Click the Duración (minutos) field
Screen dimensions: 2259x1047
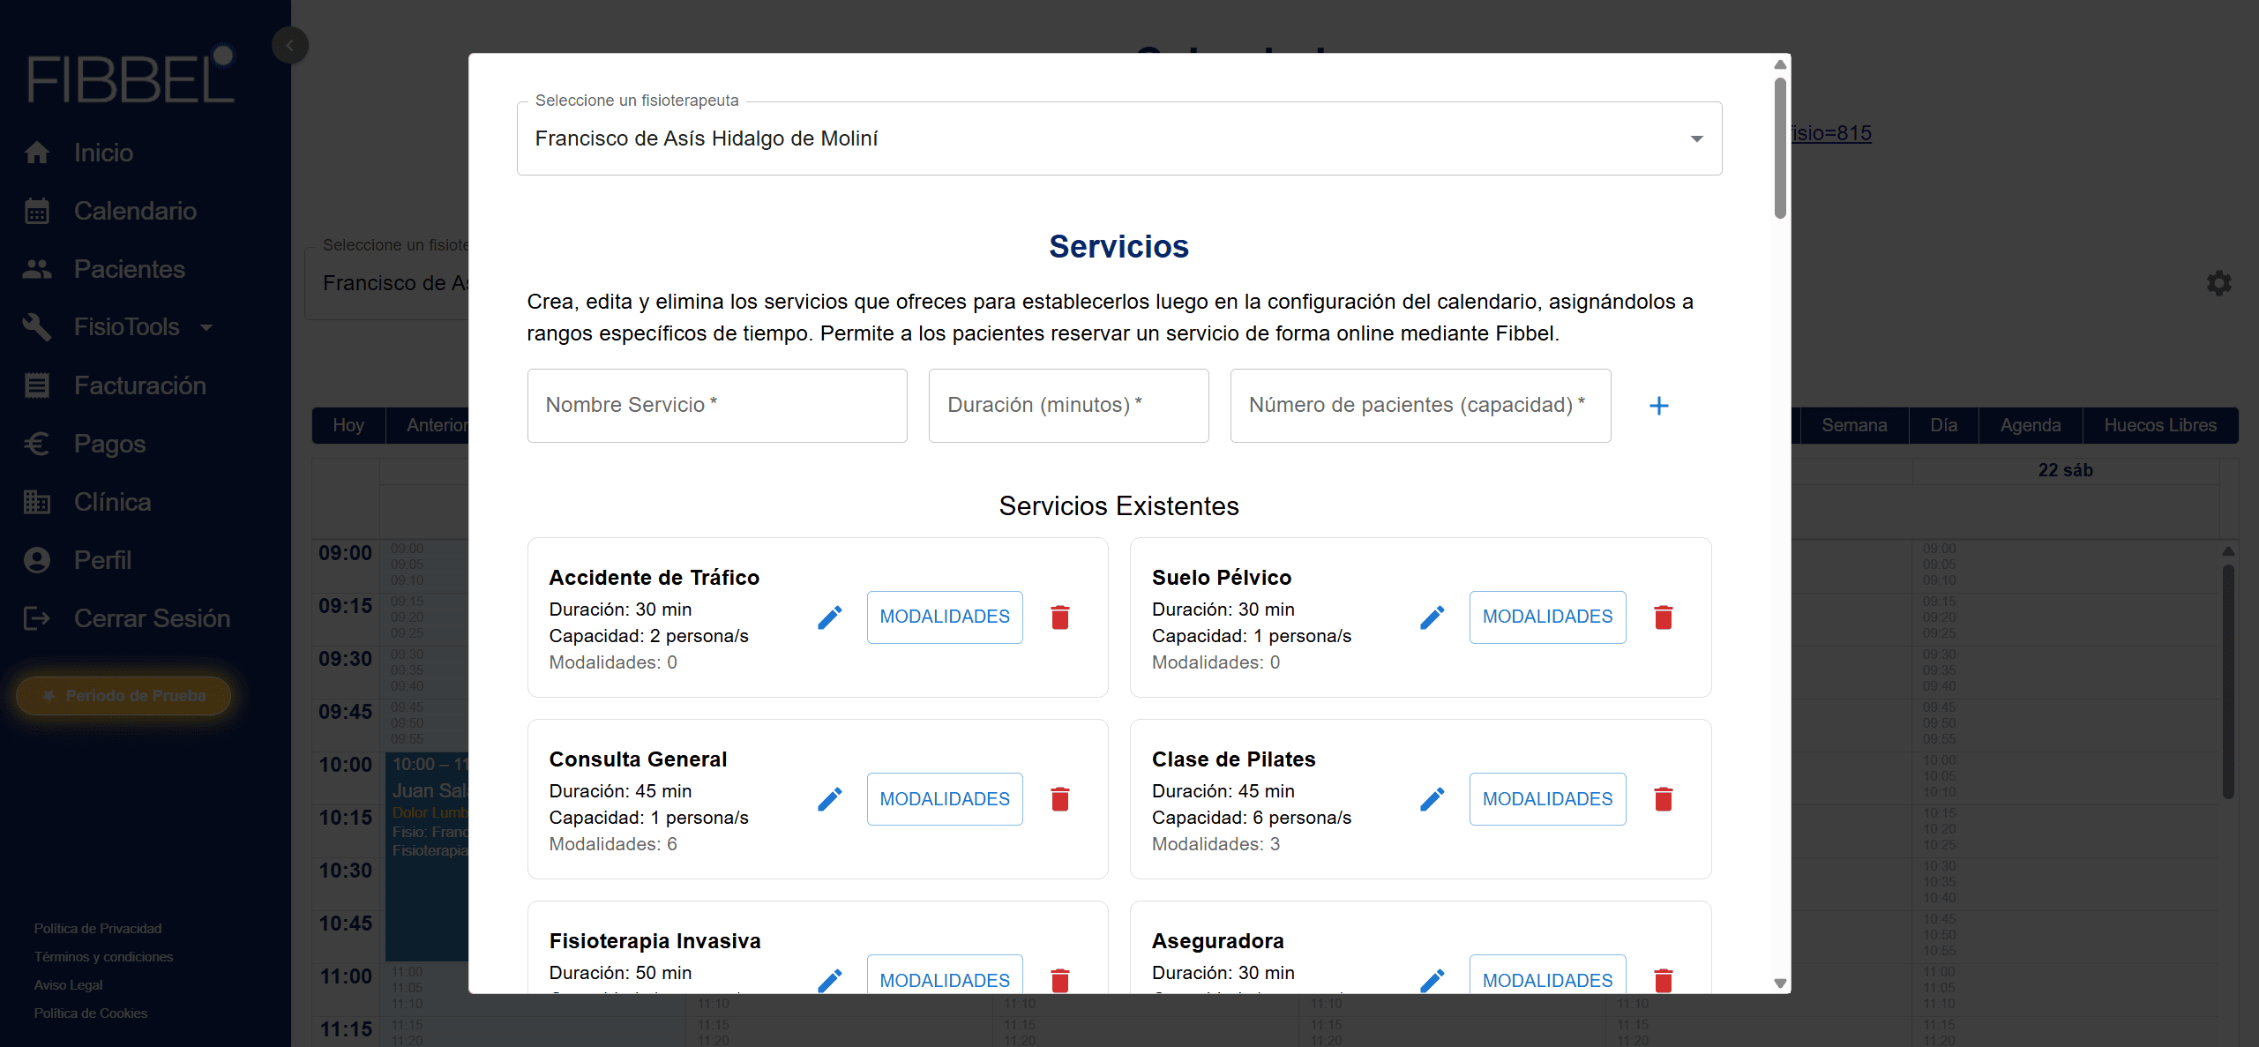point(1067,406)
